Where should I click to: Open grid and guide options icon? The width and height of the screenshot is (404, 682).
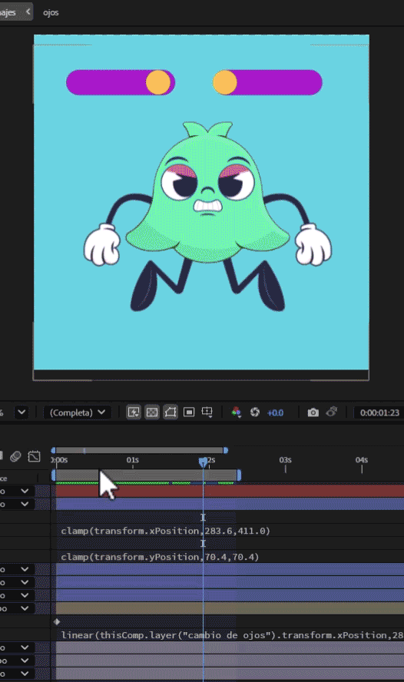tap(207, 412)
